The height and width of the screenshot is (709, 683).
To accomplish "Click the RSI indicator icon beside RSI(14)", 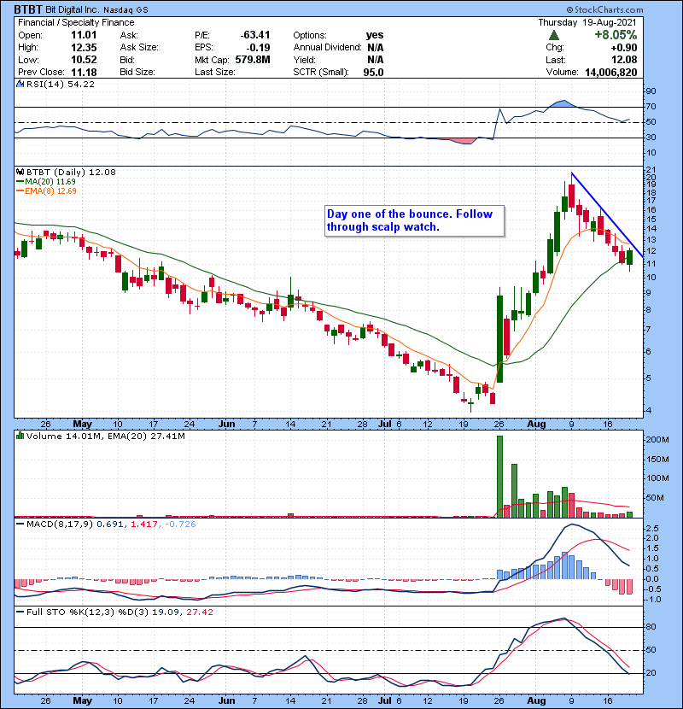I will click(20, 84).
